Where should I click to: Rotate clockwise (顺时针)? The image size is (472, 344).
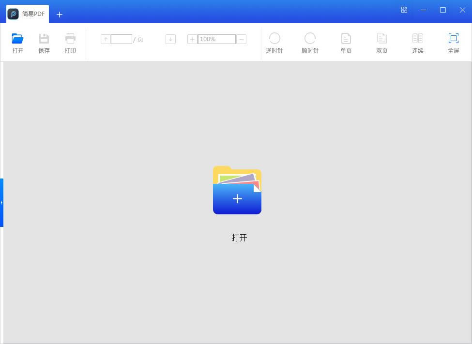tap(310, 43)
